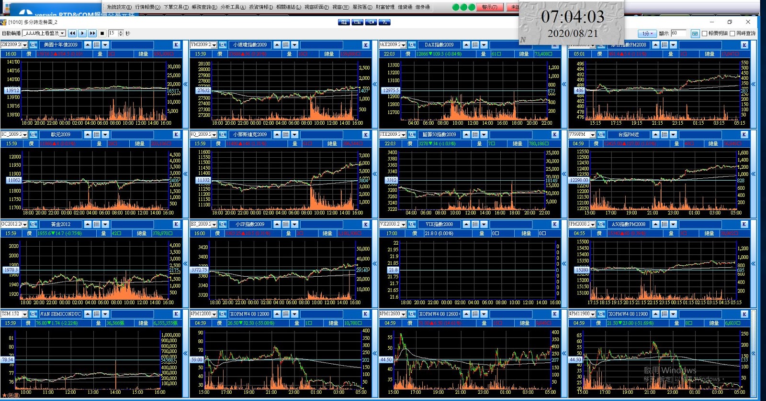Click up-arrow icon in VIX指數2008 panel
Image resolution: width=766 pixels, height=401 pixels.
click(466, 224)
